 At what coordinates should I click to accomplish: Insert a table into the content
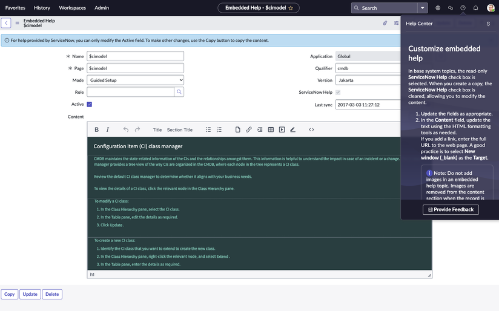[271, 129]
